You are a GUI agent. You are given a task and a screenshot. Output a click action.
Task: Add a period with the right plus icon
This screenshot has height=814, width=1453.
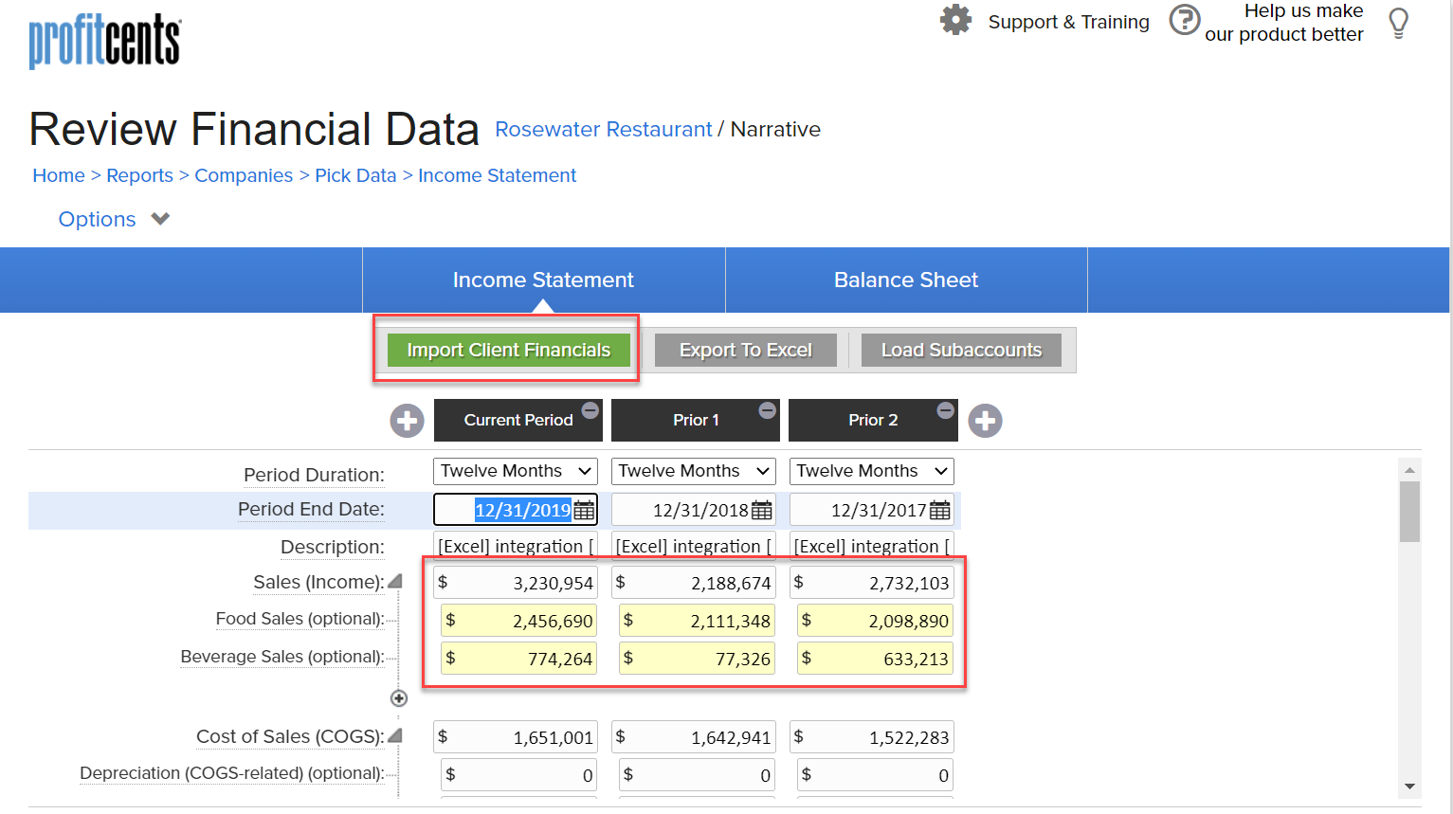986,421
